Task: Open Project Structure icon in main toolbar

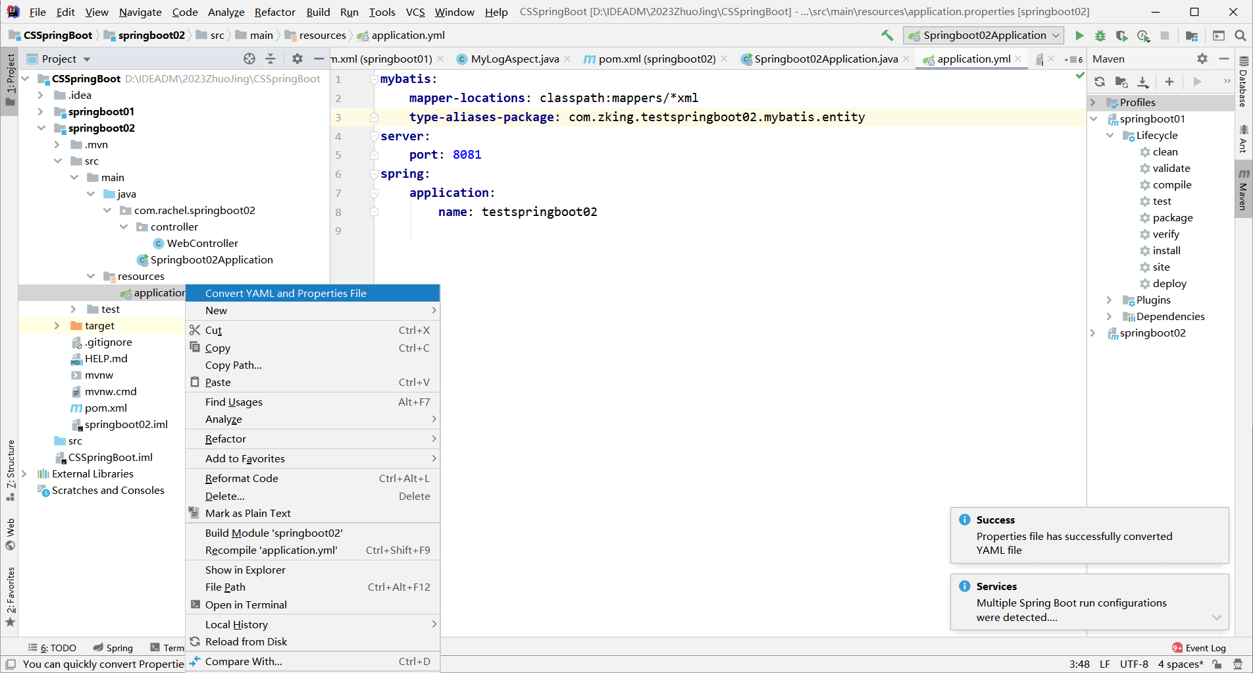Action: pos(1191,36)
